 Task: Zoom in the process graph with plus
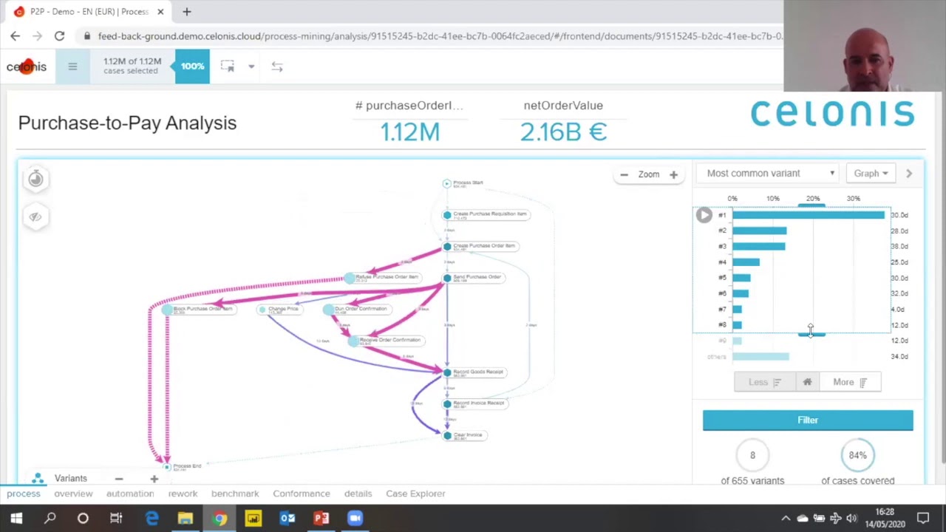coord(673,174)
